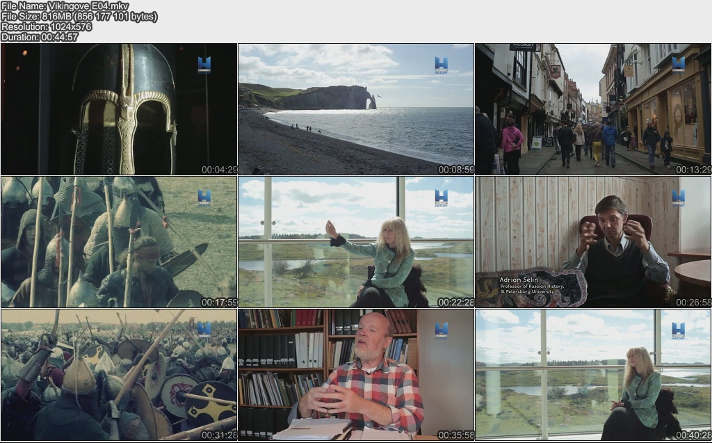Open the Viking helmet thumbnail
Screen dimensions: 712x443
(118, 108)
